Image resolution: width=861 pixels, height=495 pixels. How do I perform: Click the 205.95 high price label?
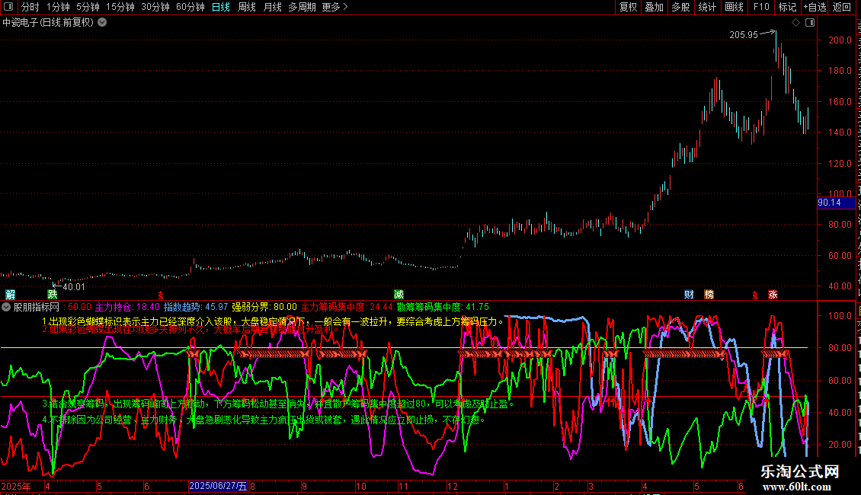(x=744, y=35)
